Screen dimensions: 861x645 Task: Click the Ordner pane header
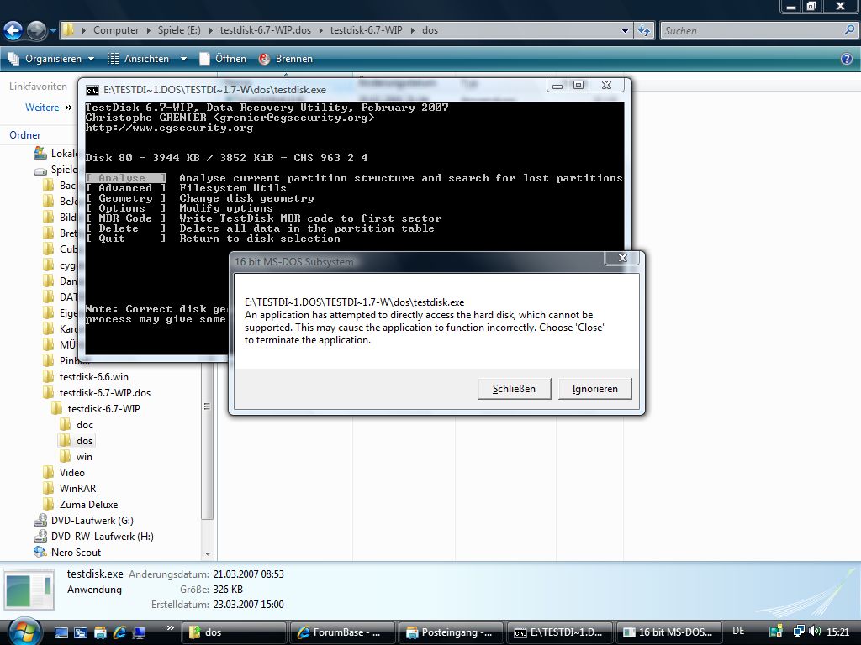click(24, 135)
